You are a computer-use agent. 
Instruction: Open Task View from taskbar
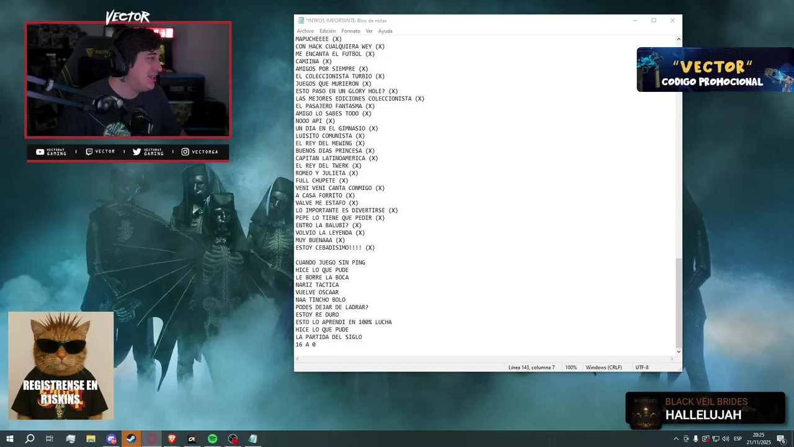(x=50, y=439)
